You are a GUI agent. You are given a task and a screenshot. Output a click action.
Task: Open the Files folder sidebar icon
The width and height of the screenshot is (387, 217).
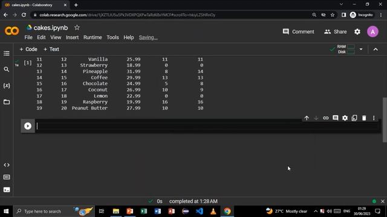point(7,102)
